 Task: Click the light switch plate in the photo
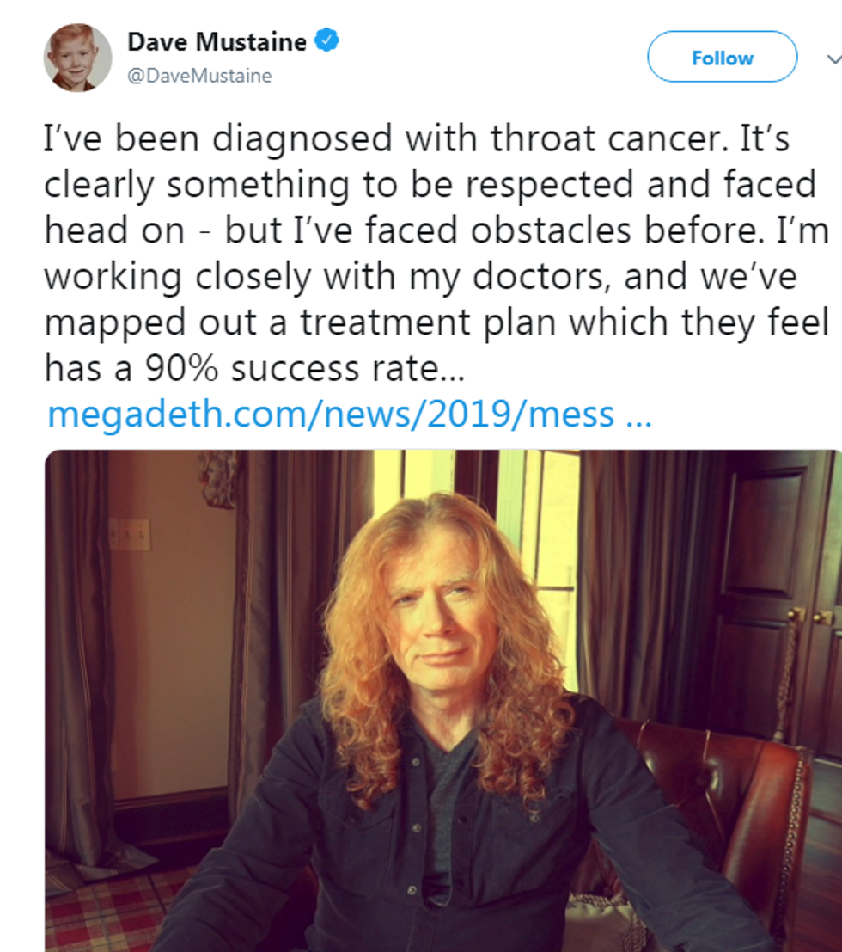coord(129,534)
